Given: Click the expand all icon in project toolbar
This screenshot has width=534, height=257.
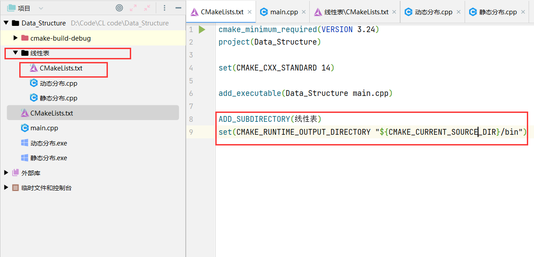Looking at the screenshot, I should tap(133, 8).
